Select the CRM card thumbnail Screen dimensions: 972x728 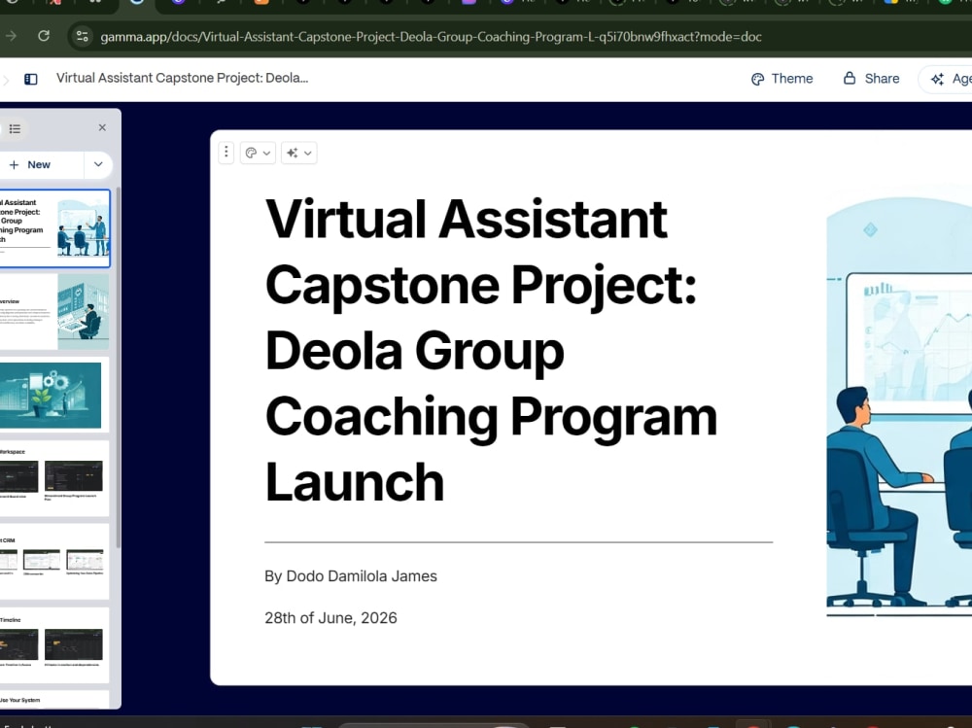[x=54, y=561]
